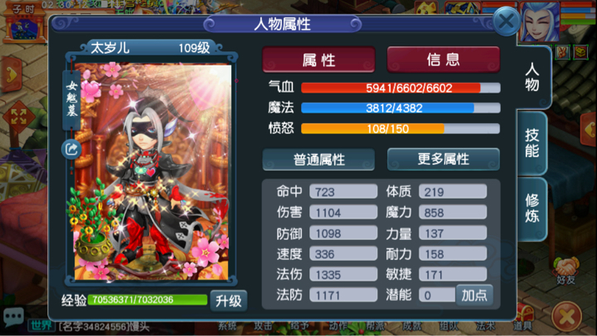Tap the share arrow icon beside portrait
597x336 pixels.
[x=71, y=149]
